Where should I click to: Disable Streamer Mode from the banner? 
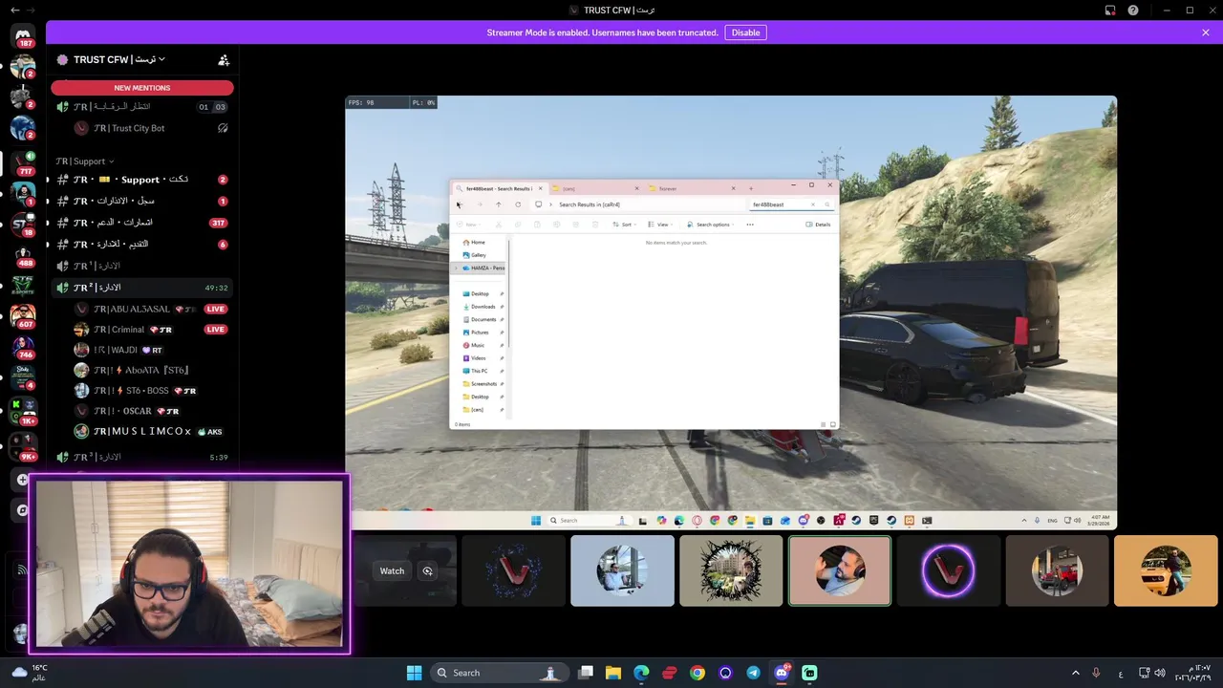tap(745, 32)
